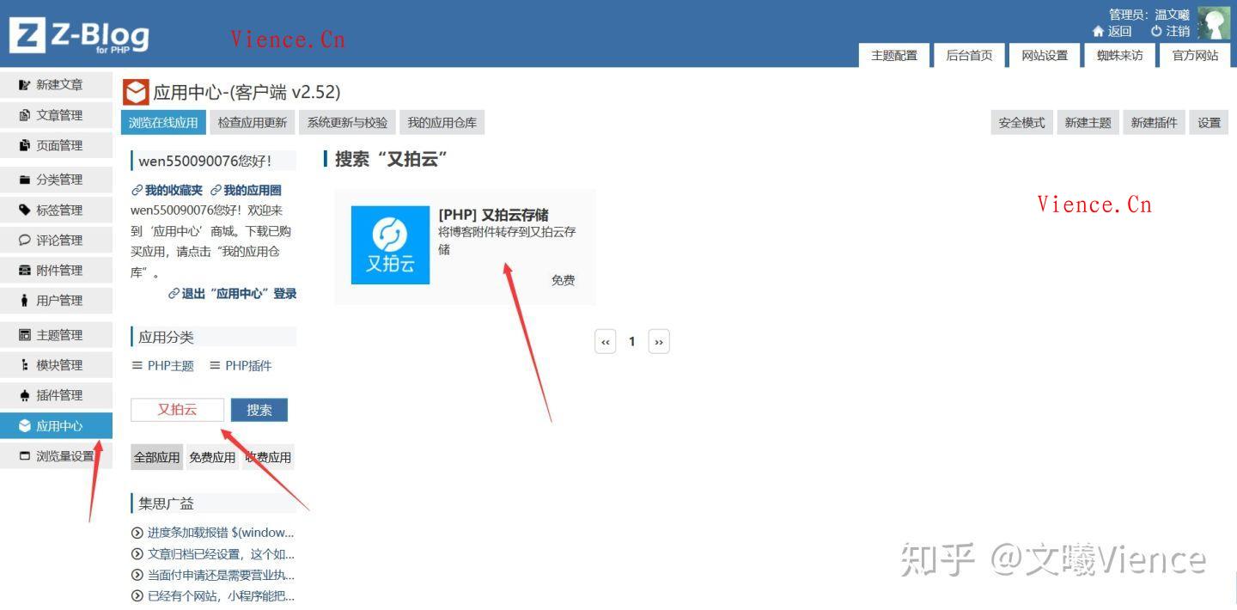Click the 安全模式 safe mode button
The height and width of the screenshot is (610, 1237).
[x=1021, y=122]
